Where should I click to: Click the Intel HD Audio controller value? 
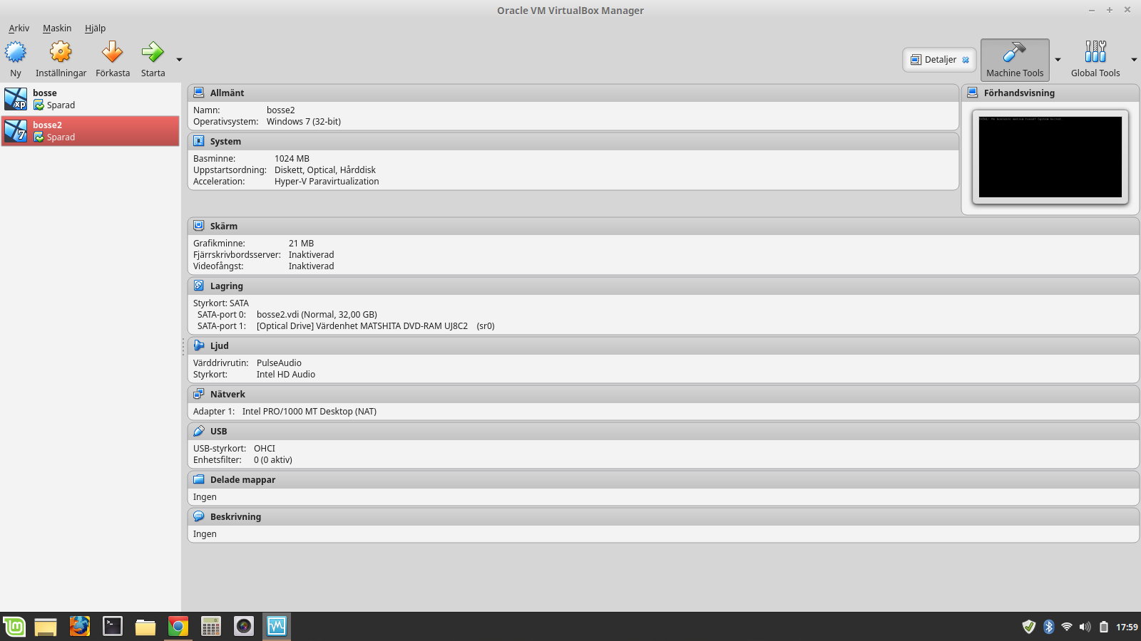[286, 375]
